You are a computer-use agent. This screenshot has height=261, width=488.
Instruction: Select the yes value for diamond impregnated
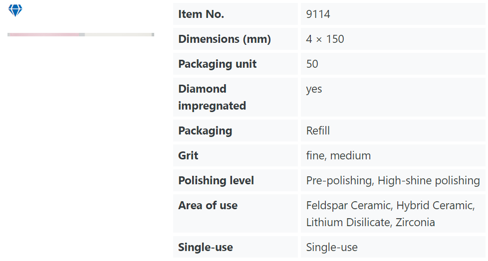pos(314,89)
